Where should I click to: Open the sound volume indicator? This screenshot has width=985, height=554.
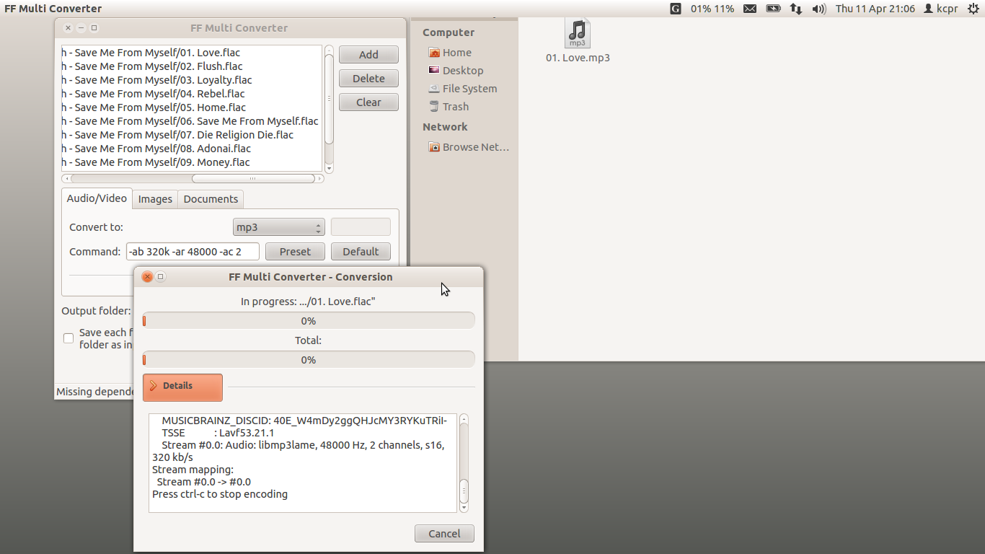point(819,9)
